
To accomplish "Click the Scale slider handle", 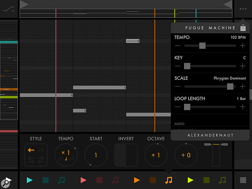I will (230, 87).
